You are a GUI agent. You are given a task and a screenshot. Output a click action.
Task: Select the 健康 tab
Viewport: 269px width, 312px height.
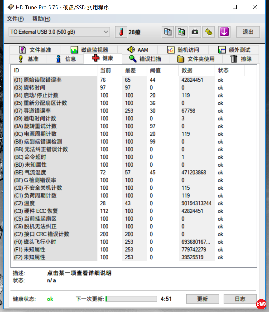103,58
